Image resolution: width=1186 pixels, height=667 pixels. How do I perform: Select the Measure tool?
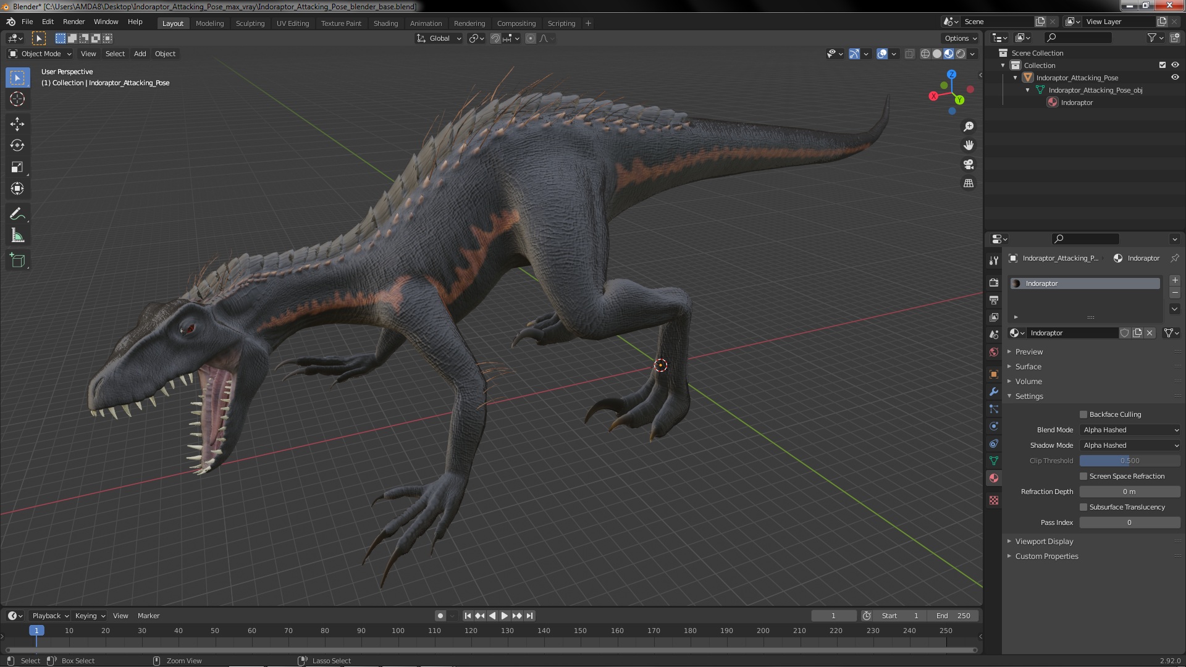(x=17, y=236)
